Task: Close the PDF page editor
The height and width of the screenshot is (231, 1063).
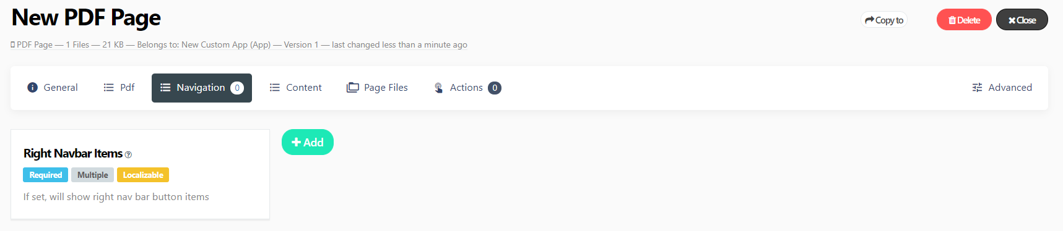Action: pyautogui.click(x=1022, y=20)
